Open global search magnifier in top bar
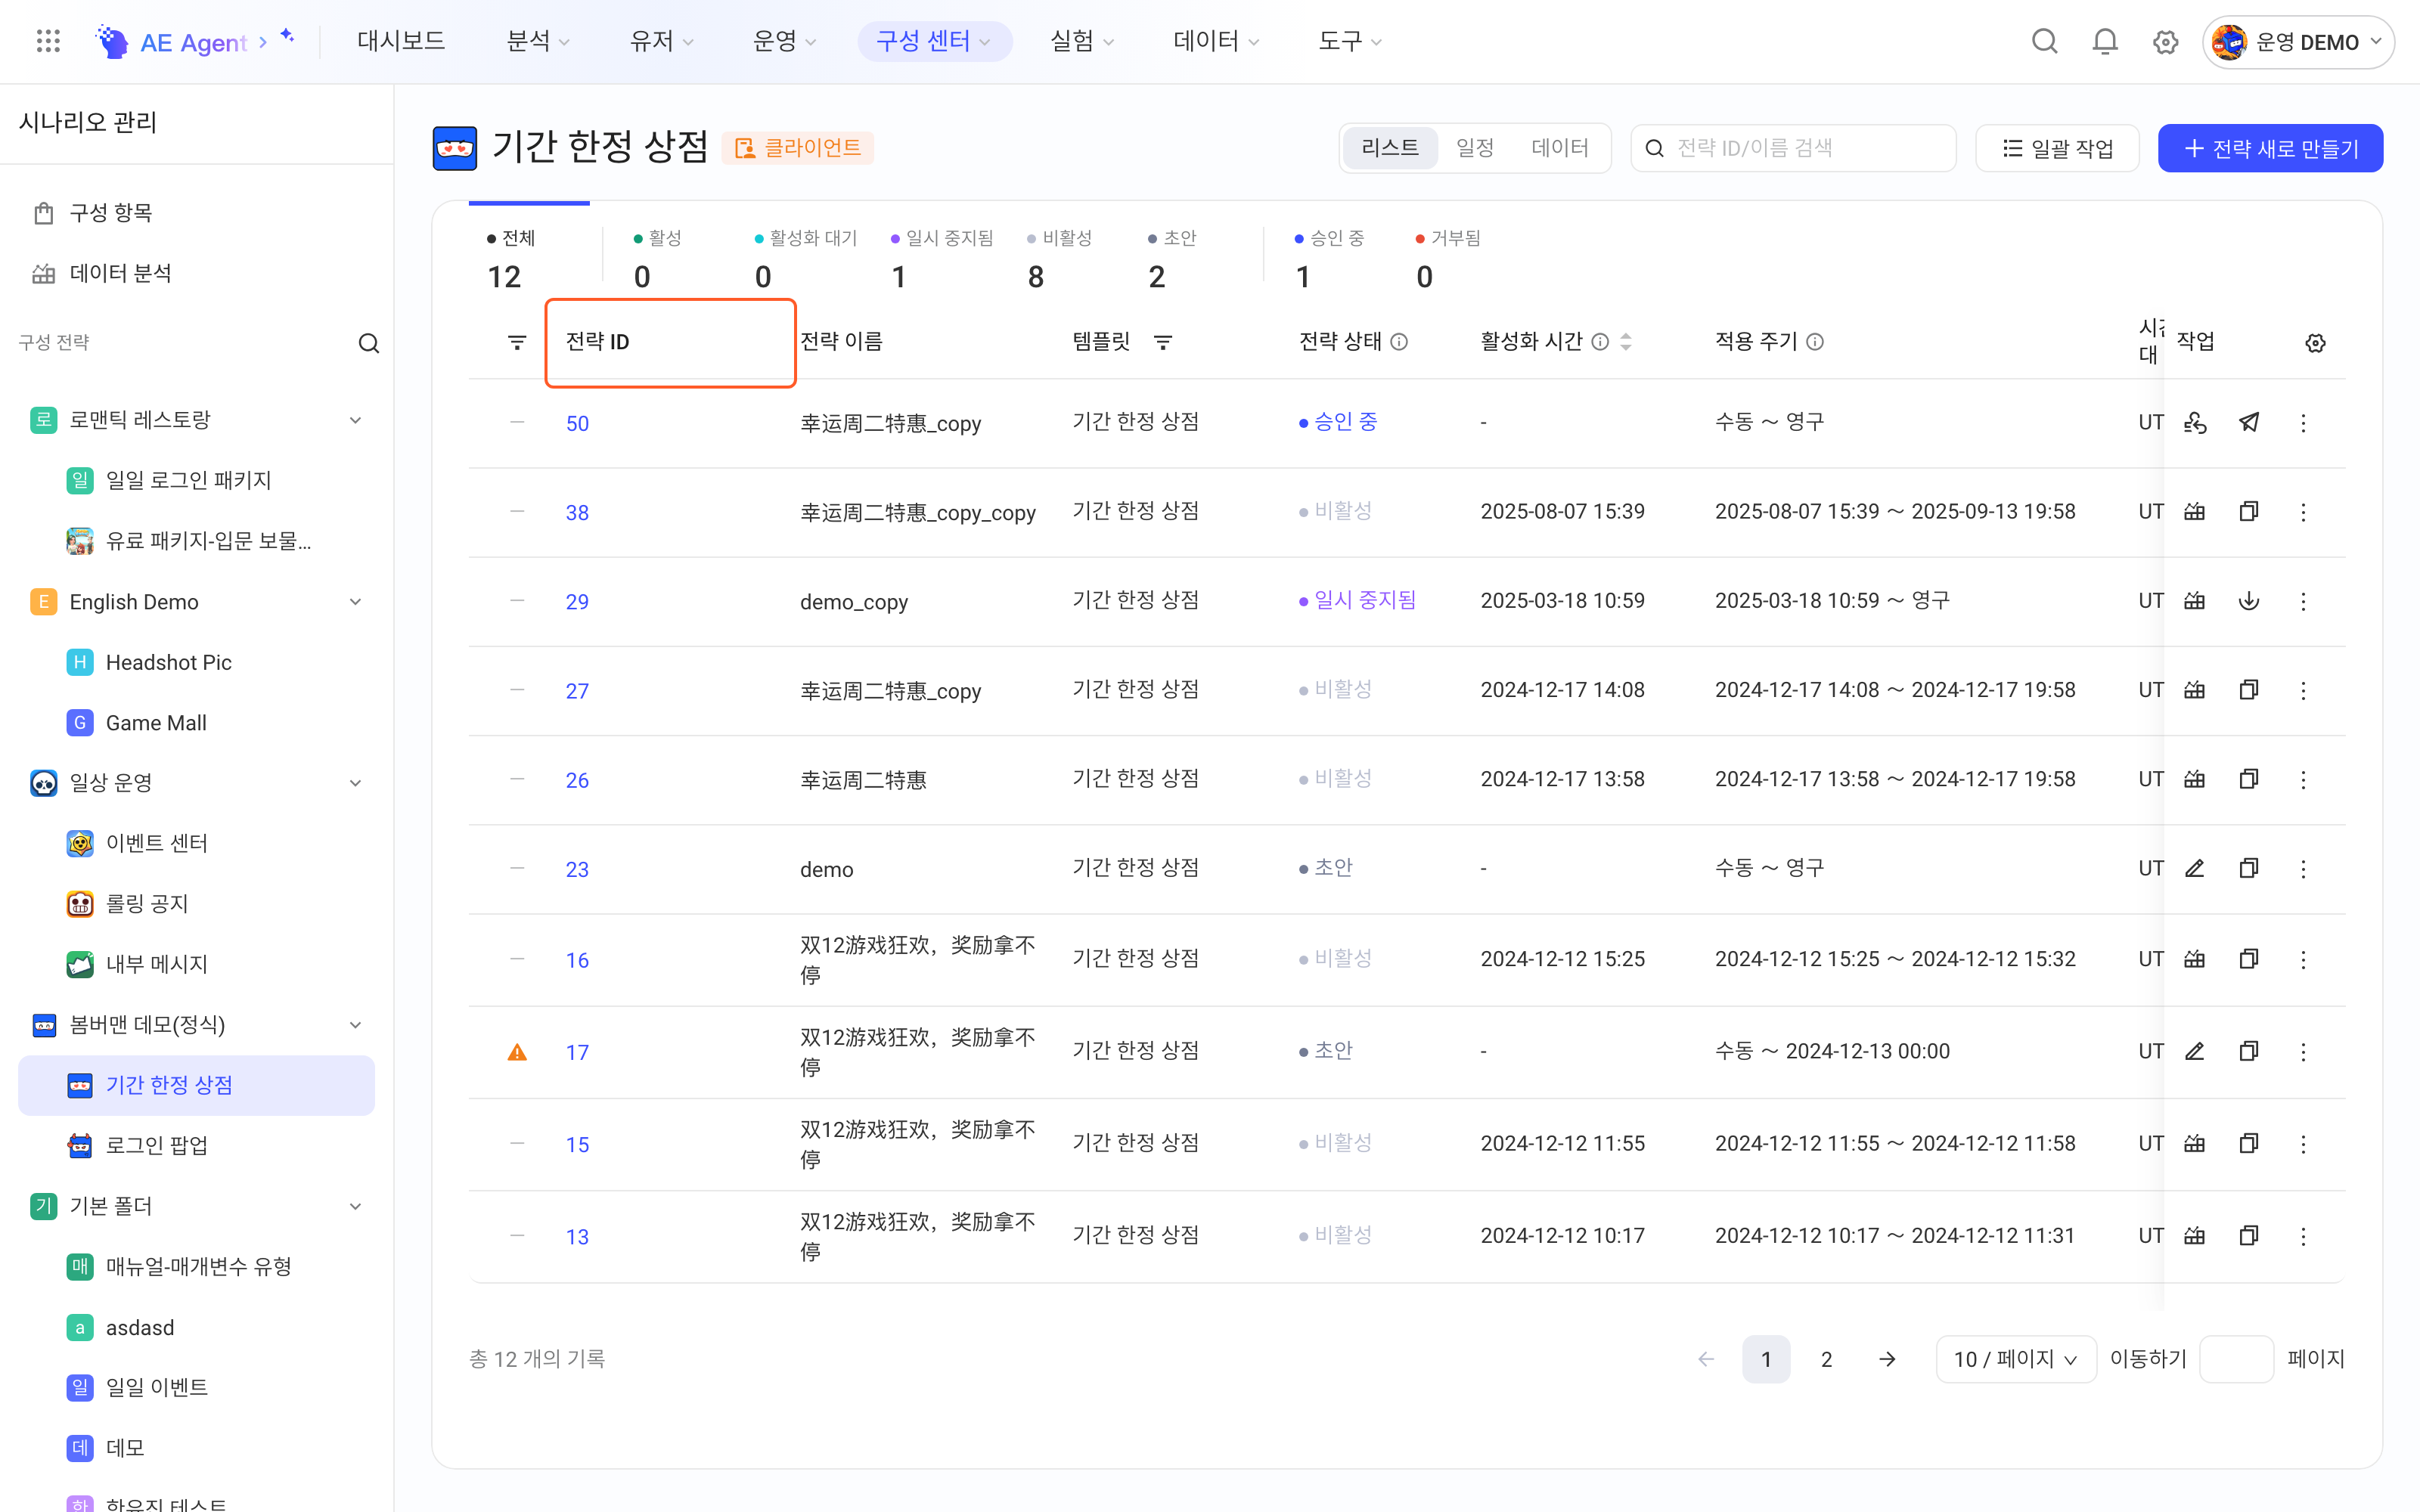Image resolution: width=2420 pixels, height=1512 pixels. pyautogui.click(x=2044, y=41)
